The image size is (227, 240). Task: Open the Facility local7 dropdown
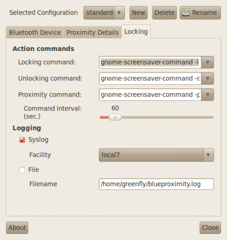point(156,155)
